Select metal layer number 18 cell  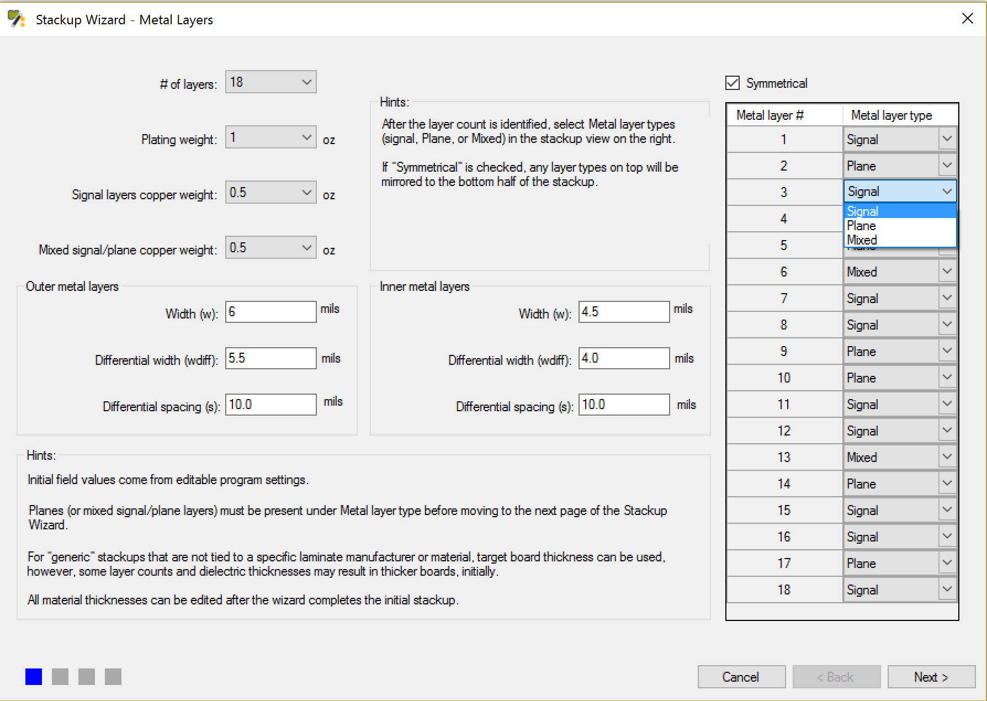click(784, 590)
